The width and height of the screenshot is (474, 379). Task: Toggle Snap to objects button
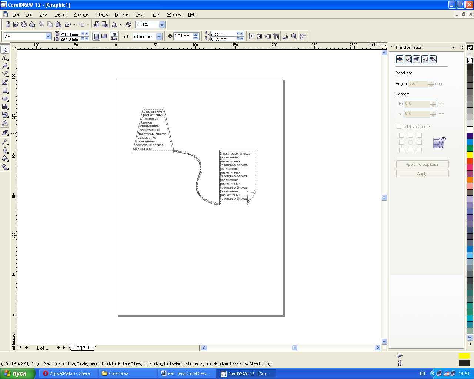268,36
